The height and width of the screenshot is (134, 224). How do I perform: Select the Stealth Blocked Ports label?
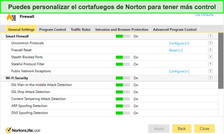tap(27, 57)
